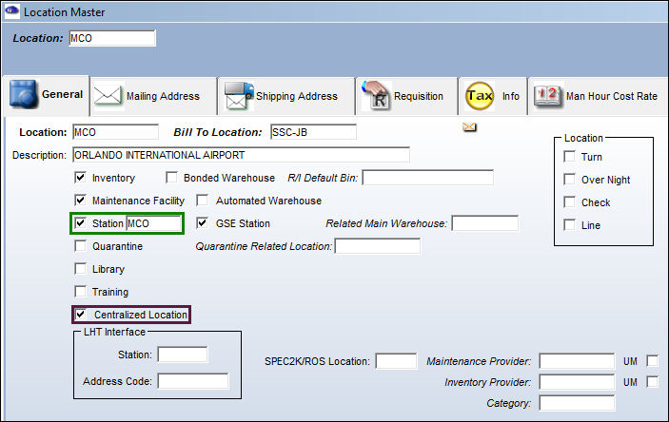The image size is (669, 422).
Task: Click the SPEC2K/ROS Location field
Action: pyautogui.click(x=397, y=361)
